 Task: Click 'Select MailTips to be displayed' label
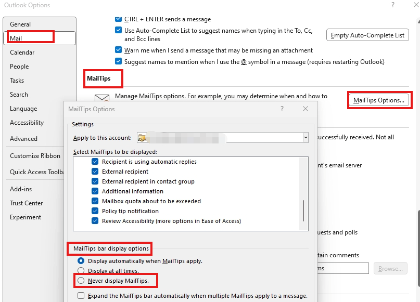(115, 152)
